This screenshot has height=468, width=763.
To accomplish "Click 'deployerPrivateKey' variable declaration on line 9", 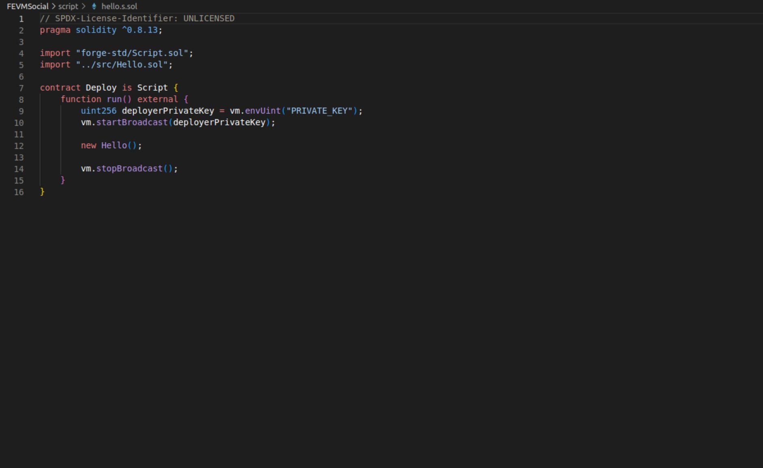I will coord(168,111).
